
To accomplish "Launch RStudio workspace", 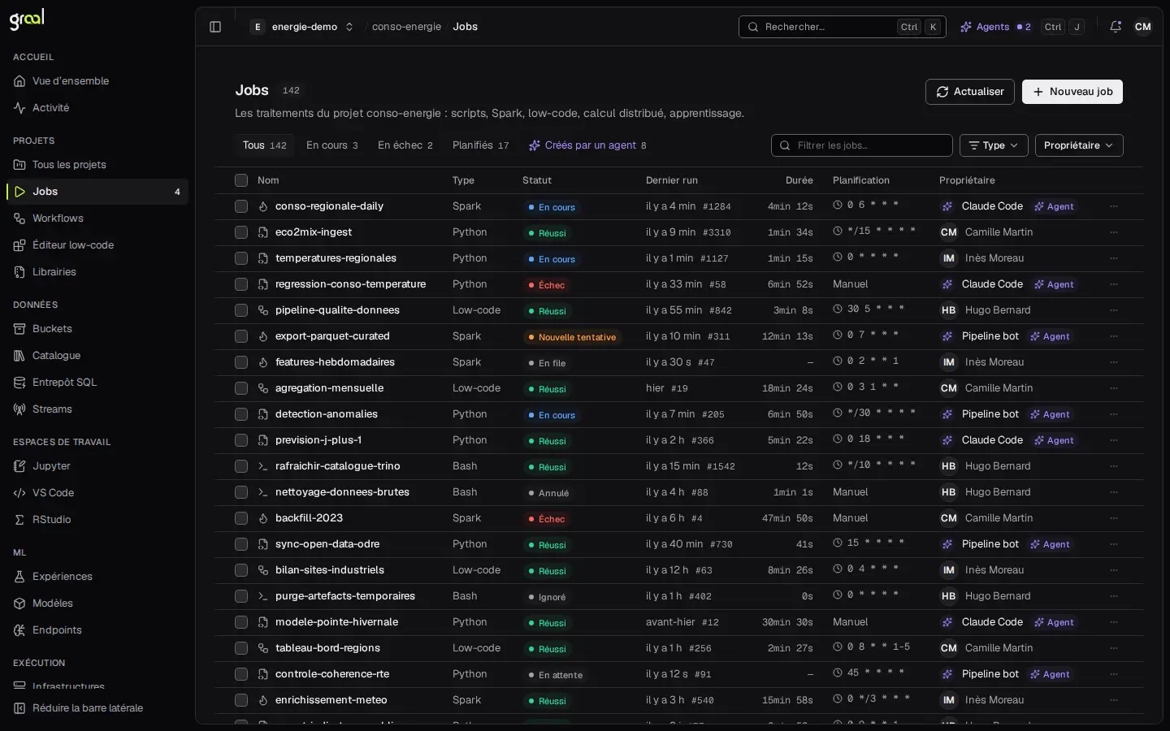I will coord(97,520).
